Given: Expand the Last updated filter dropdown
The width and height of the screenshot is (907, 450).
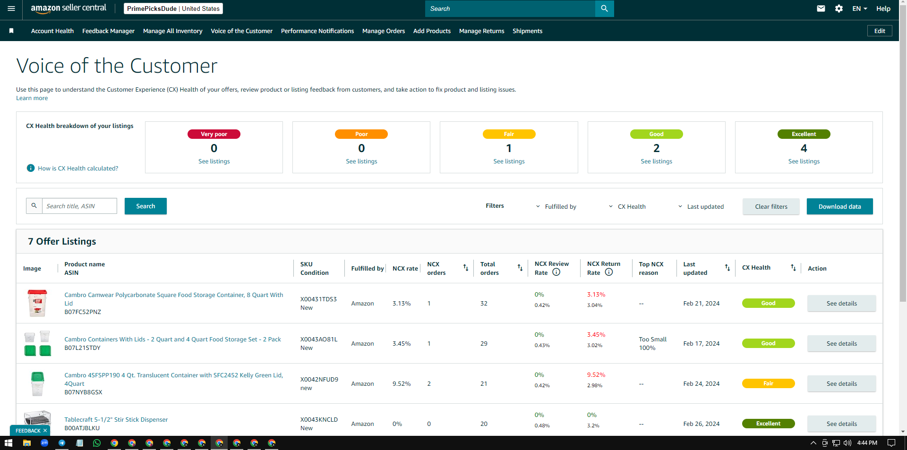Looking at the screenshot, I should point(701,206).
